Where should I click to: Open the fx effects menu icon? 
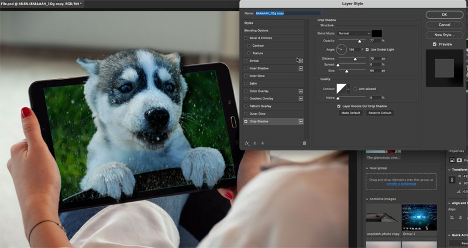(247, 143)
